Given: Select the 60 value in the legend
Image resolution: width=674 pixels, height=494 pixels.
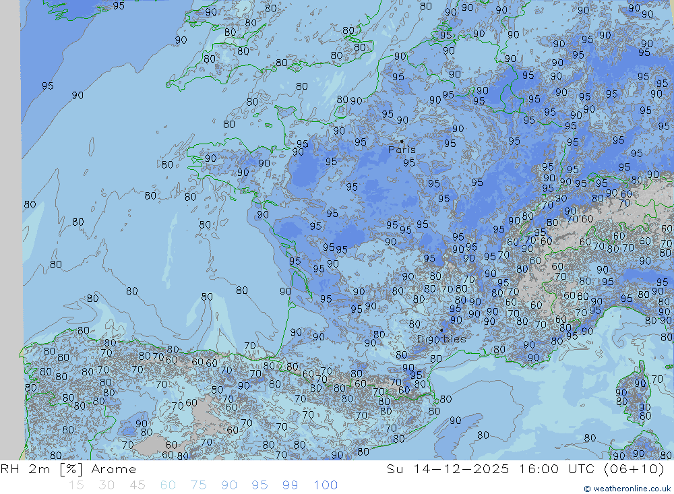Looking at the screenshot, I should pos(168,485).
